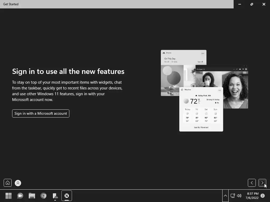Open the network status tray icon
Viewport: 270px width, 202px height.
pos(233,196)
